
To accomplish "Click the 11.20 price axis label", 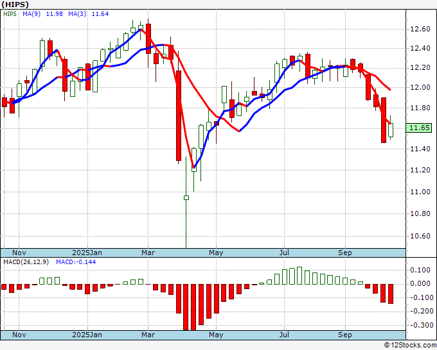I will pos(420,170).
